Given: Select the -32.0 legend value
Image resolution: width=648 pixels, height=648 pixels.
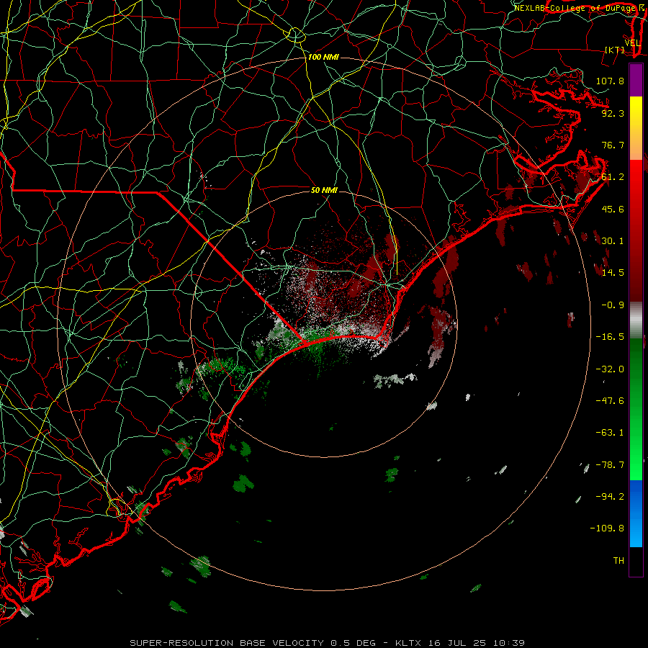Looking at the screenshot, I should pyautogui.click(x=610, y=369).
